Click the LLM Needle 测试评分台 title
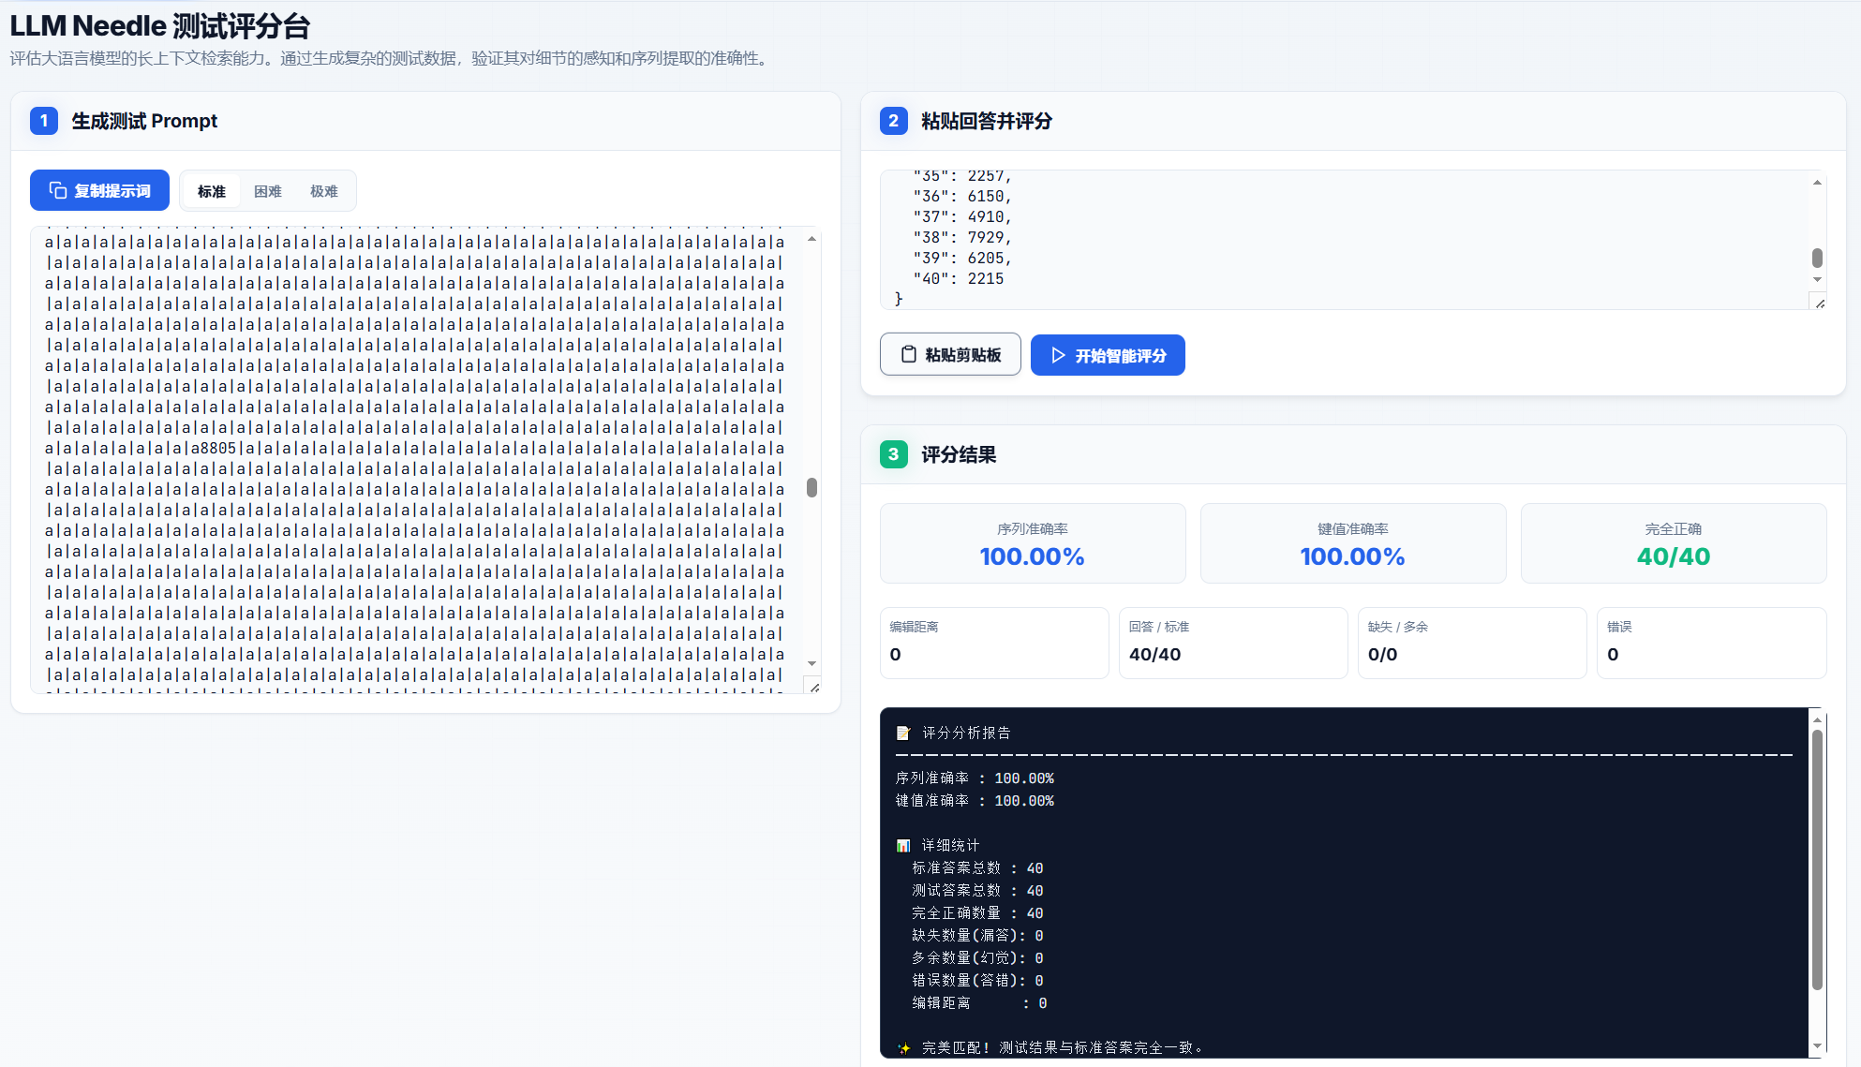Viewport: 1861px width, 1067px height. click(160, 25)
